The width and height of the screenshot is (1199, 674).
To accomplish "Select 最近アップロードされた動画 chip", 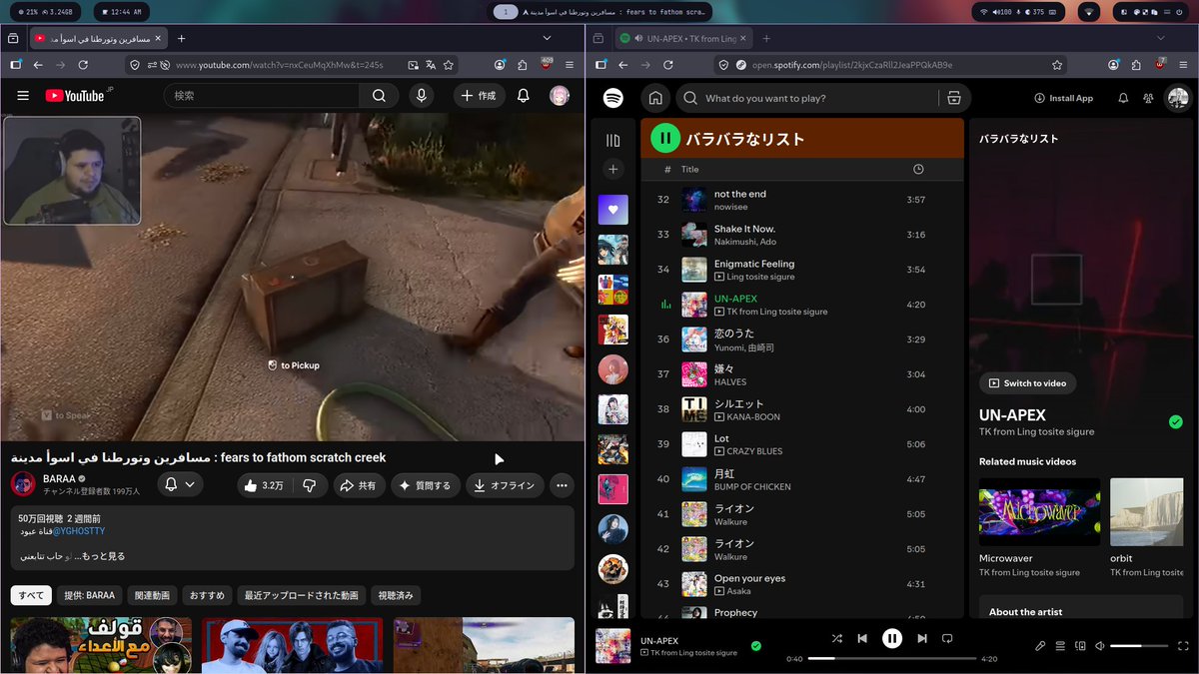I will [302, 595].
